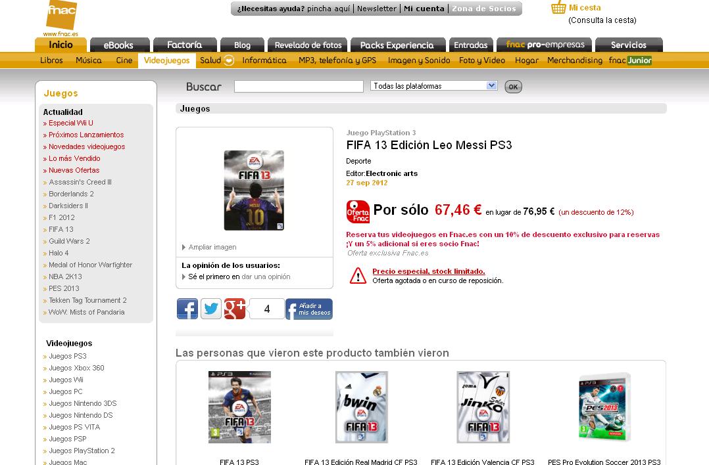Open the Blog tab
The height and width of the screenshot is (465, 709).
(x=242, y=45)
